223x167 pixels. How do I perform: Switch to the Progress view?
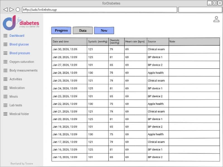(x=61, y=30)
